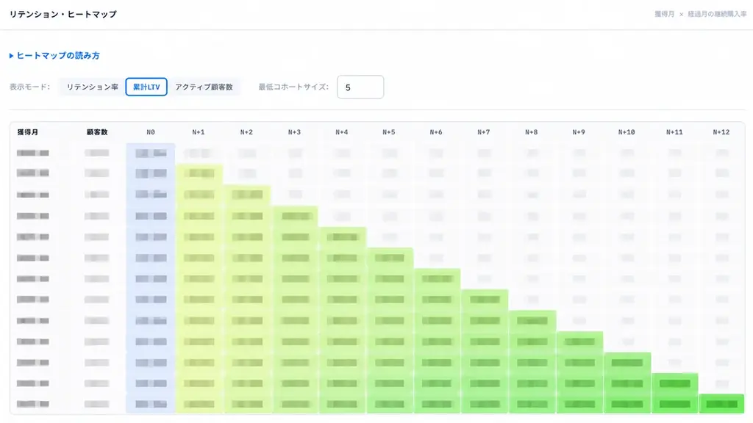The width and height of the screenshot is (753, 423).
Task: Click the 表示モード label
Action: pyautogui.click(x=29, y=87)
